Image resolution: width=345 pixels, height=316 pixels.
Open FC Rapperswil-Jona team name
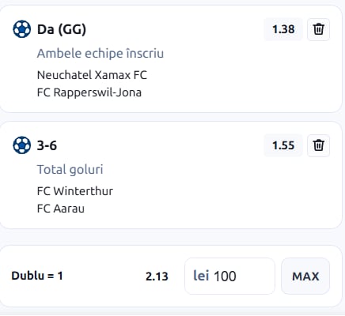click(x=89, y=92)
